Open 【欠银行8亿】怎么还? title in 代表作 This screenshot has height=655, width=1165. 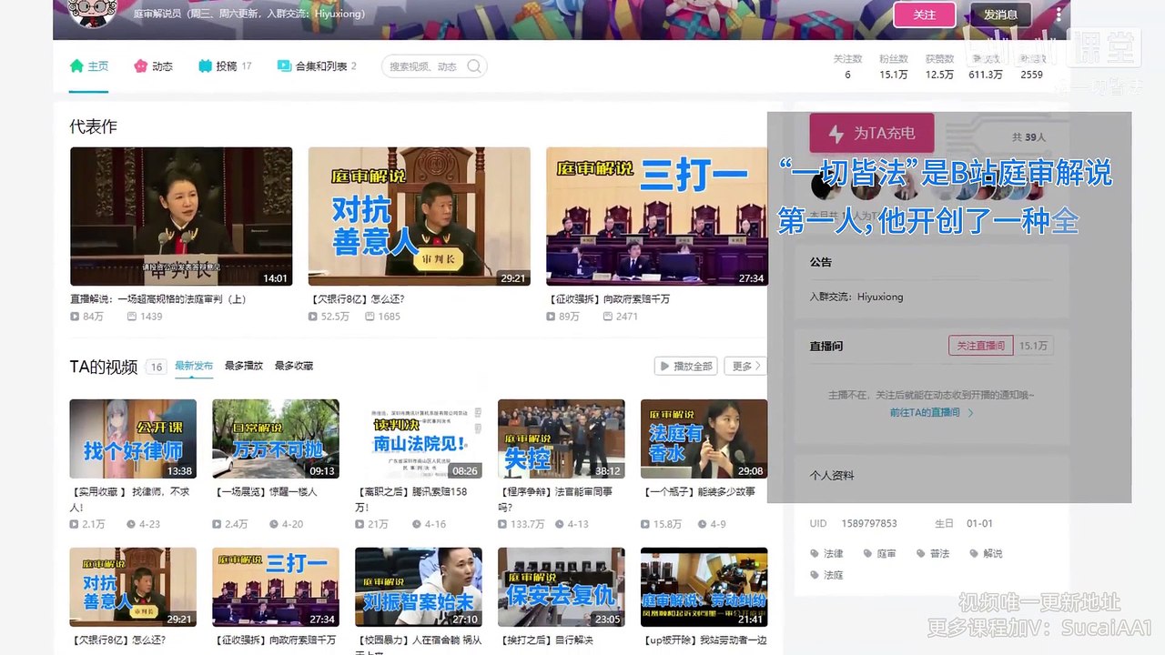[x=356, y=298]
